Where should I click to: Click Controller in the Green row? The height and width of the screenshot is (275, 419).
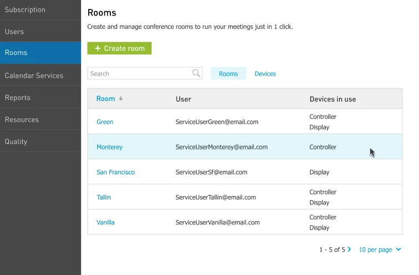[323, 117]
